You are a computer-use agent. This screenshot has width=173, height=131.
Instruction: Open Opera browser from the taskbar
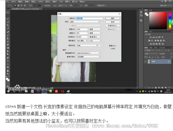tap(62, 91)
